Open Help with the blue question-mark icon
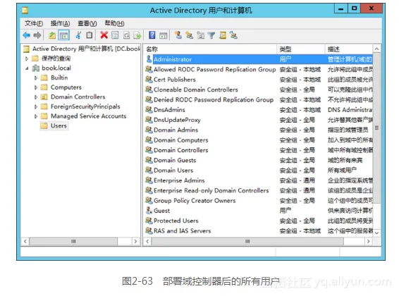This screenshot has width=399, height=296. click(x=152, y=35)
